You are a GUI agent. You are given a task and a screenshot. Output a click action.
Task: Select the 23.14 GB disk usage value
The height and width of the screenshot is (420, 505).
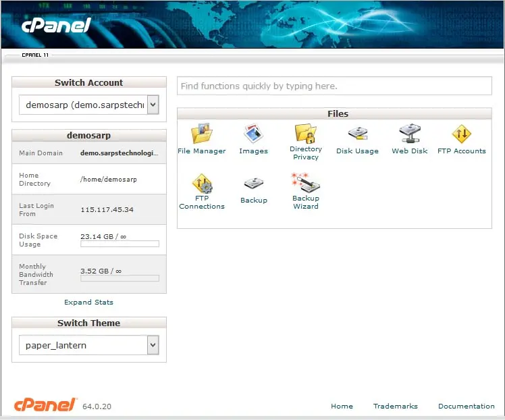(103, 236)
